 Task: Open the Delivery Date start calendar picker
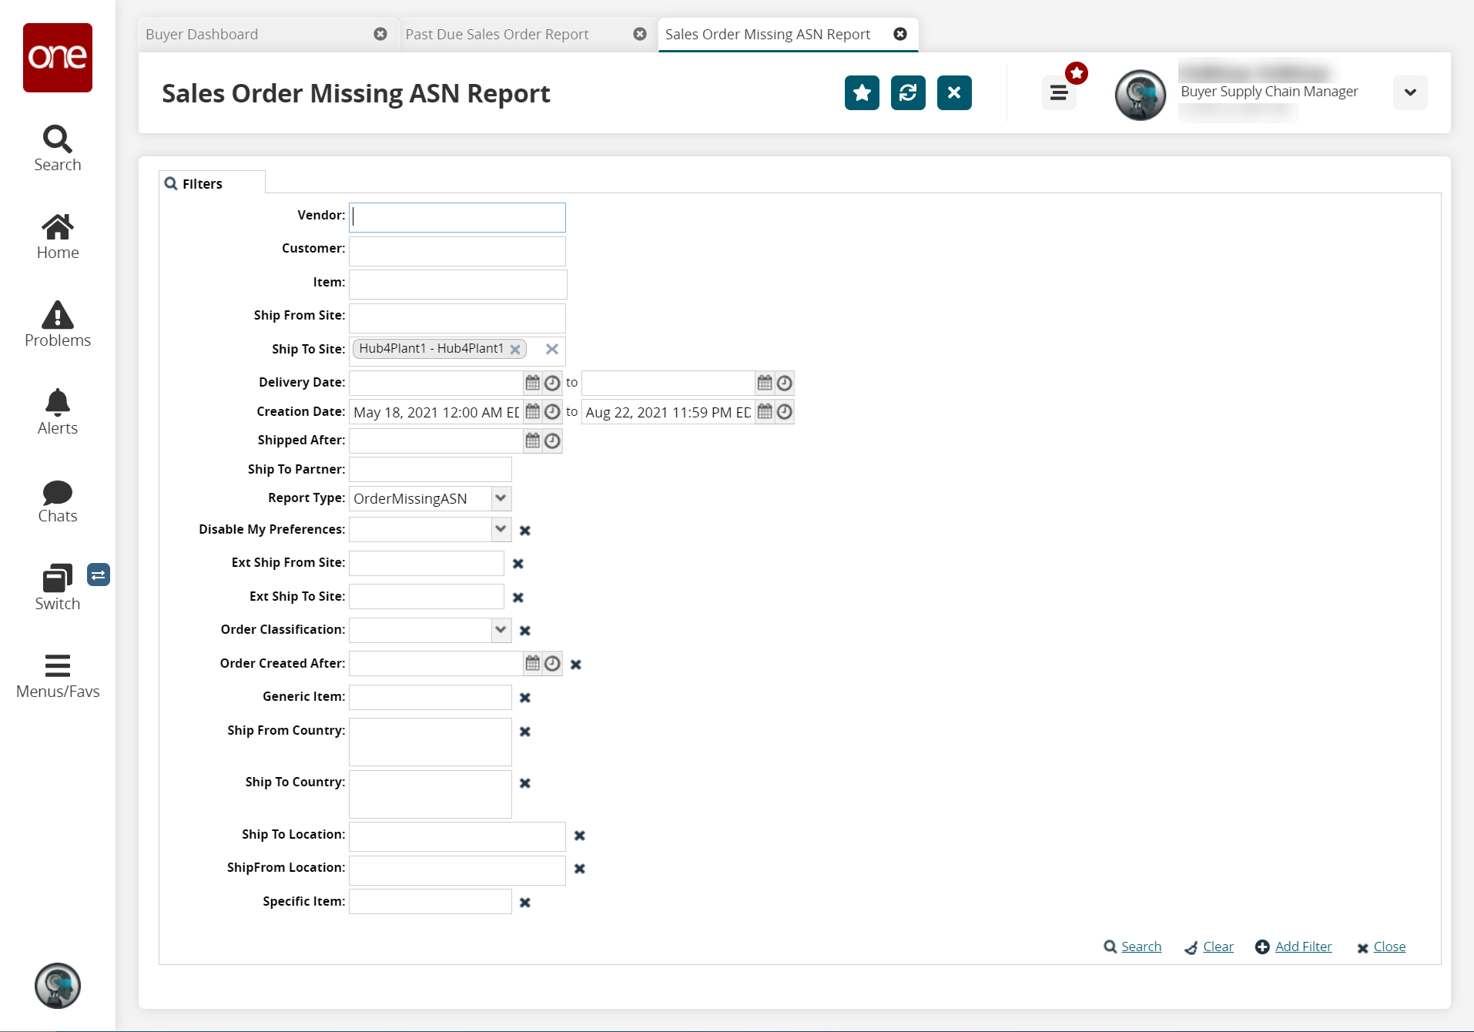point(532,383)
